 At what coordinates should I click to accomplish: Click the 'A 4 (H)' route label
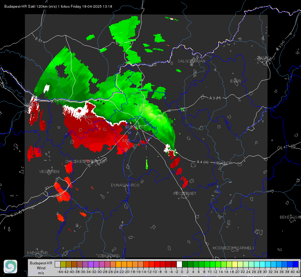tap(203, 162)
